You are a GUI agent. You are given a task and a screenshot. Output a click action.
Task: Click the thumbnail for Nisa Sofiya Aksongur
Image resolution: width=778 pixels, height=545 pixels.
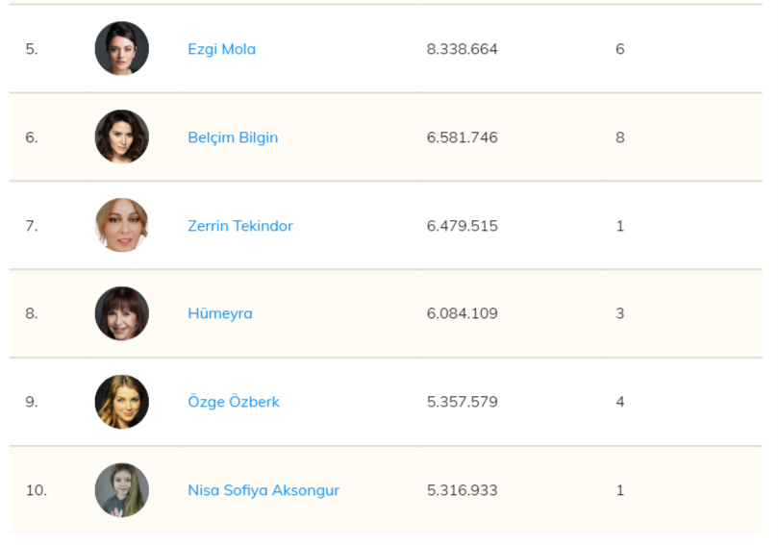(x=122, y=490)
